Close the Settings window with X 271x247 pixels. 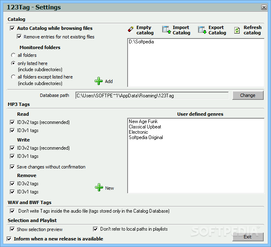pyautogui.click(x=264, y=7)
